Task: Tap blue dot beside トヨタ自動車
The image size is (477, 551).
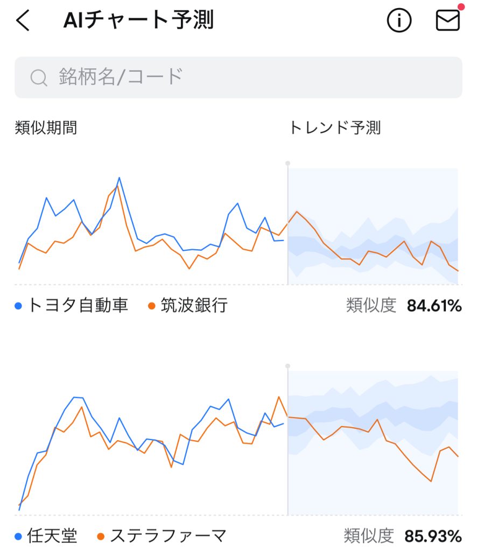Action: [19, 306]
